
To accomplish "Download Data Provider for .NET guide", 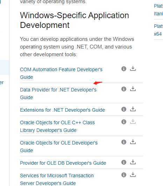I will coord(133,89).
